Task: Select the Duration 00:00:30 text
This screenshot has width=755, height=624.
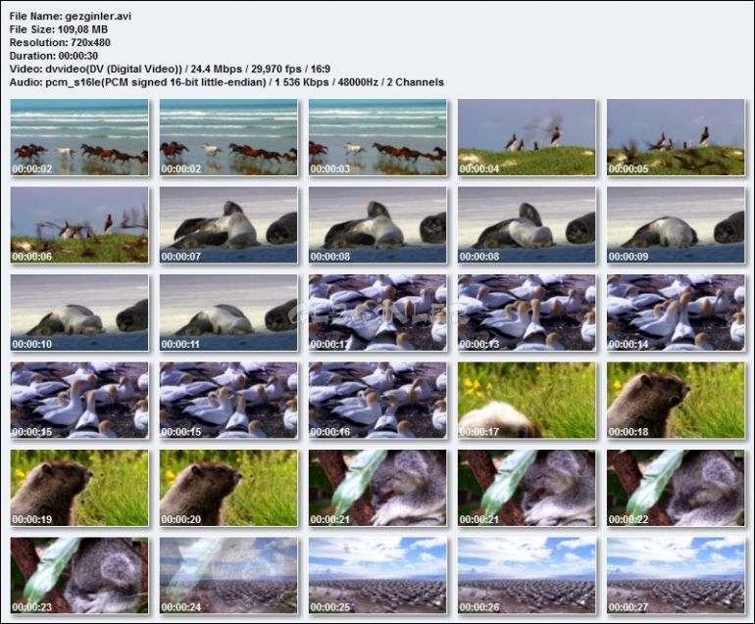Action: pos(54,56)
